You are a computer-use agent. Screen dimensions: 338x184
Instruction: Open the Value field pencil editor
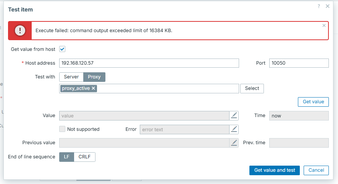coord(234,116)
